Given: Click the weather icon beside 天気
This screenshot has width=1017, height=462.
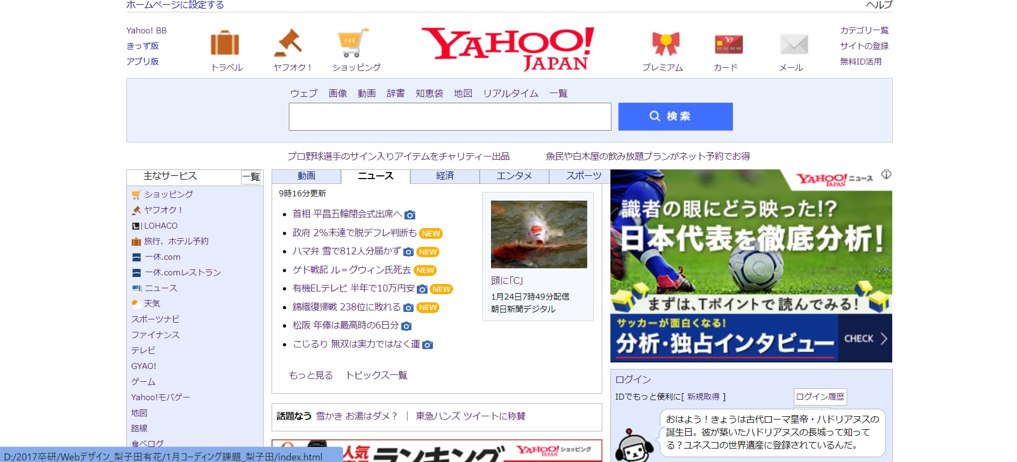Looking at the screenshot, I should pyautogui.click(x=136, y=304).
